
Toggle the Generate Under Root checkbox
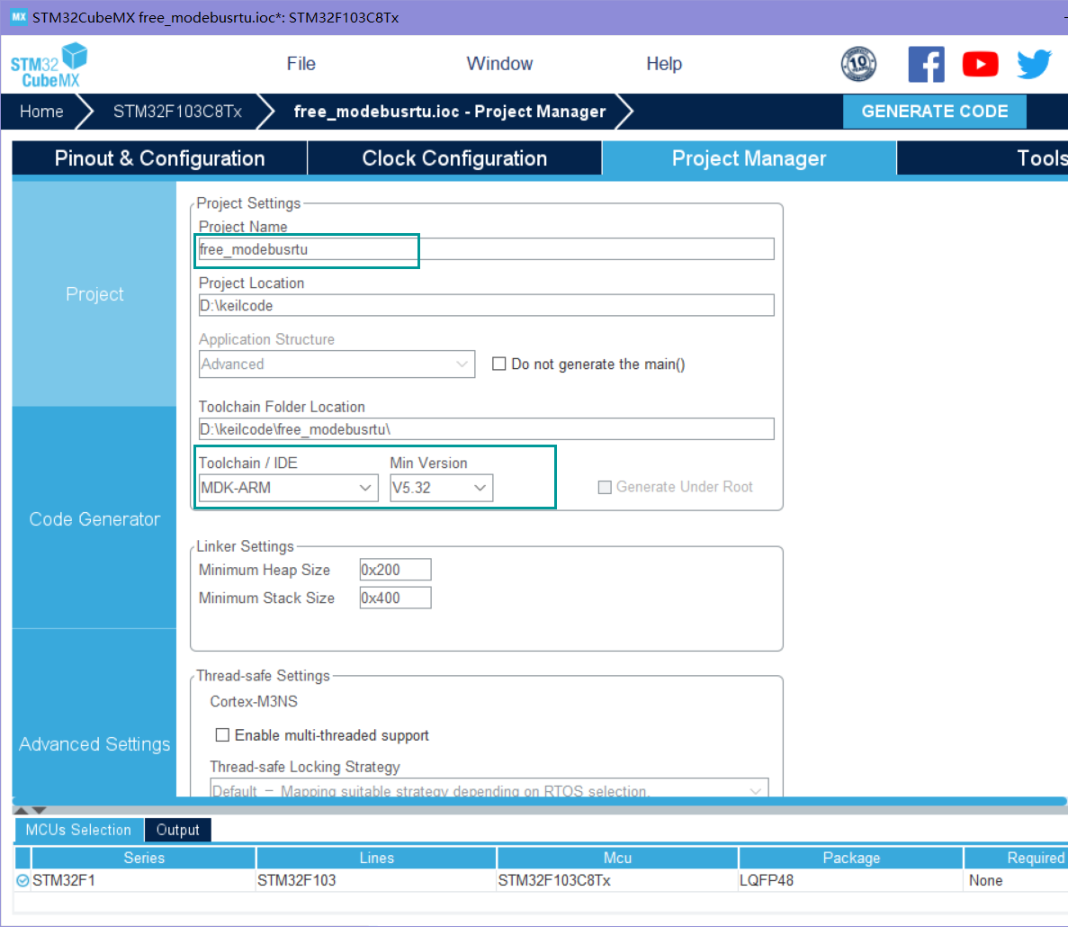tap(606, 487)
